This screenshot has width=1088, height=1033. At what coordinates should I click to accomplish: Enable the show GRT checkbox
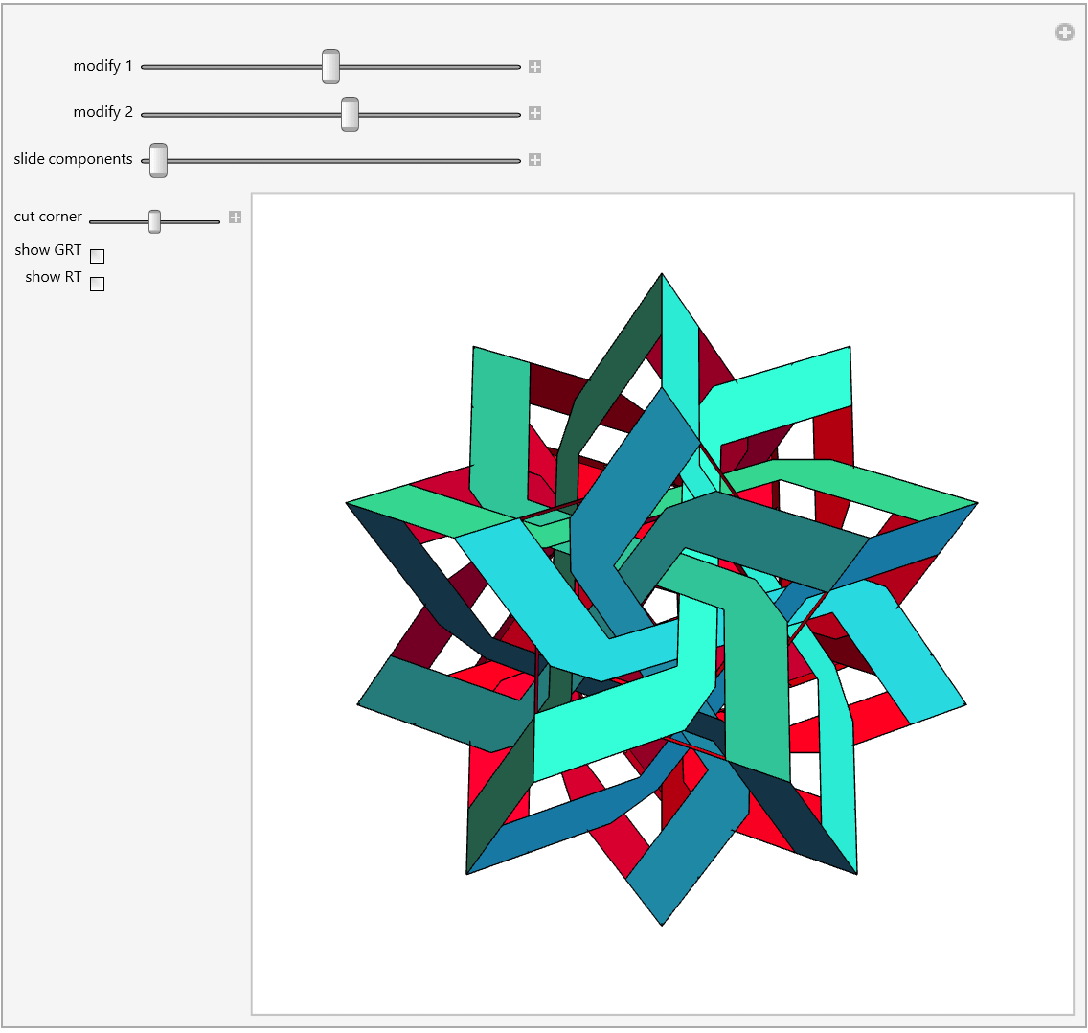point(97,256)
